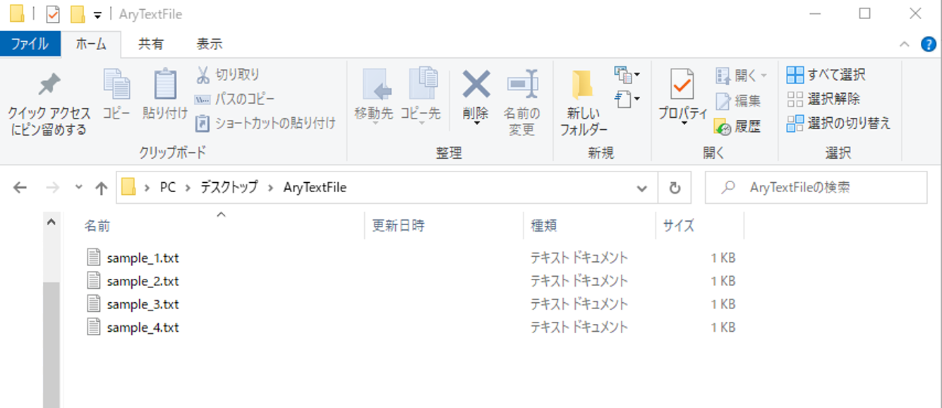Screen dimensions: 942x408
Task: Open the New Item dropdown icon
Action: (x=627, y=74)
